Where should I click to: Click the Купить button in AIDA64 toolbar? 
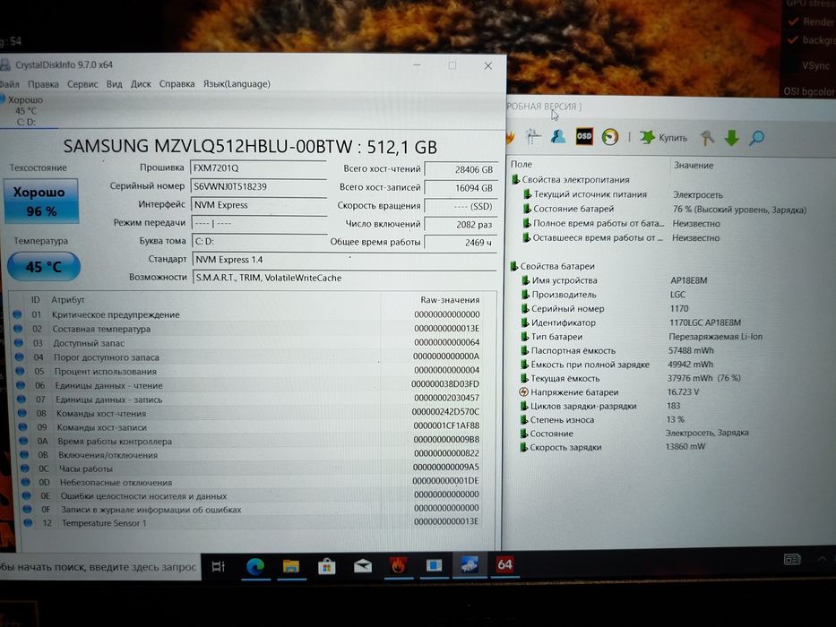point(664,138)
